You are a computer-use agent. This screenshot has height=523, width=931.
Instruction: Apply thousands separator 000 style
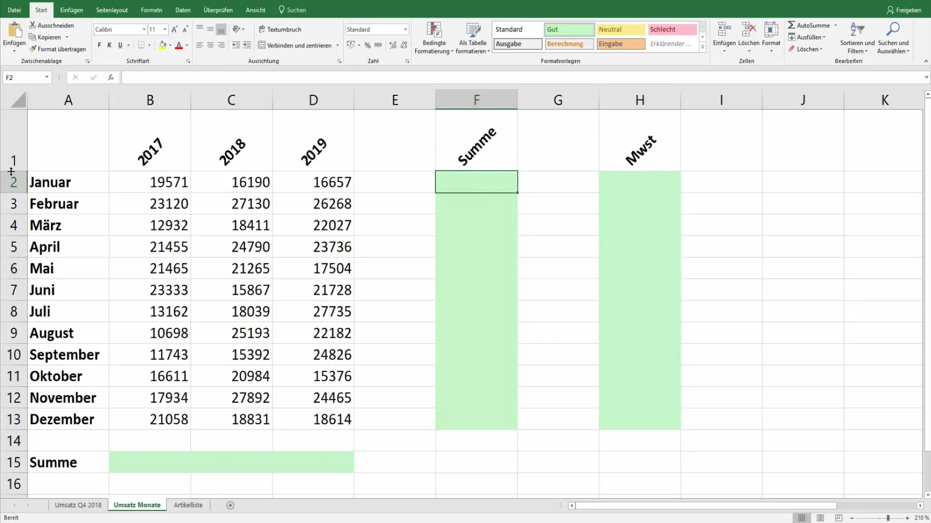(x=378, y=45)
